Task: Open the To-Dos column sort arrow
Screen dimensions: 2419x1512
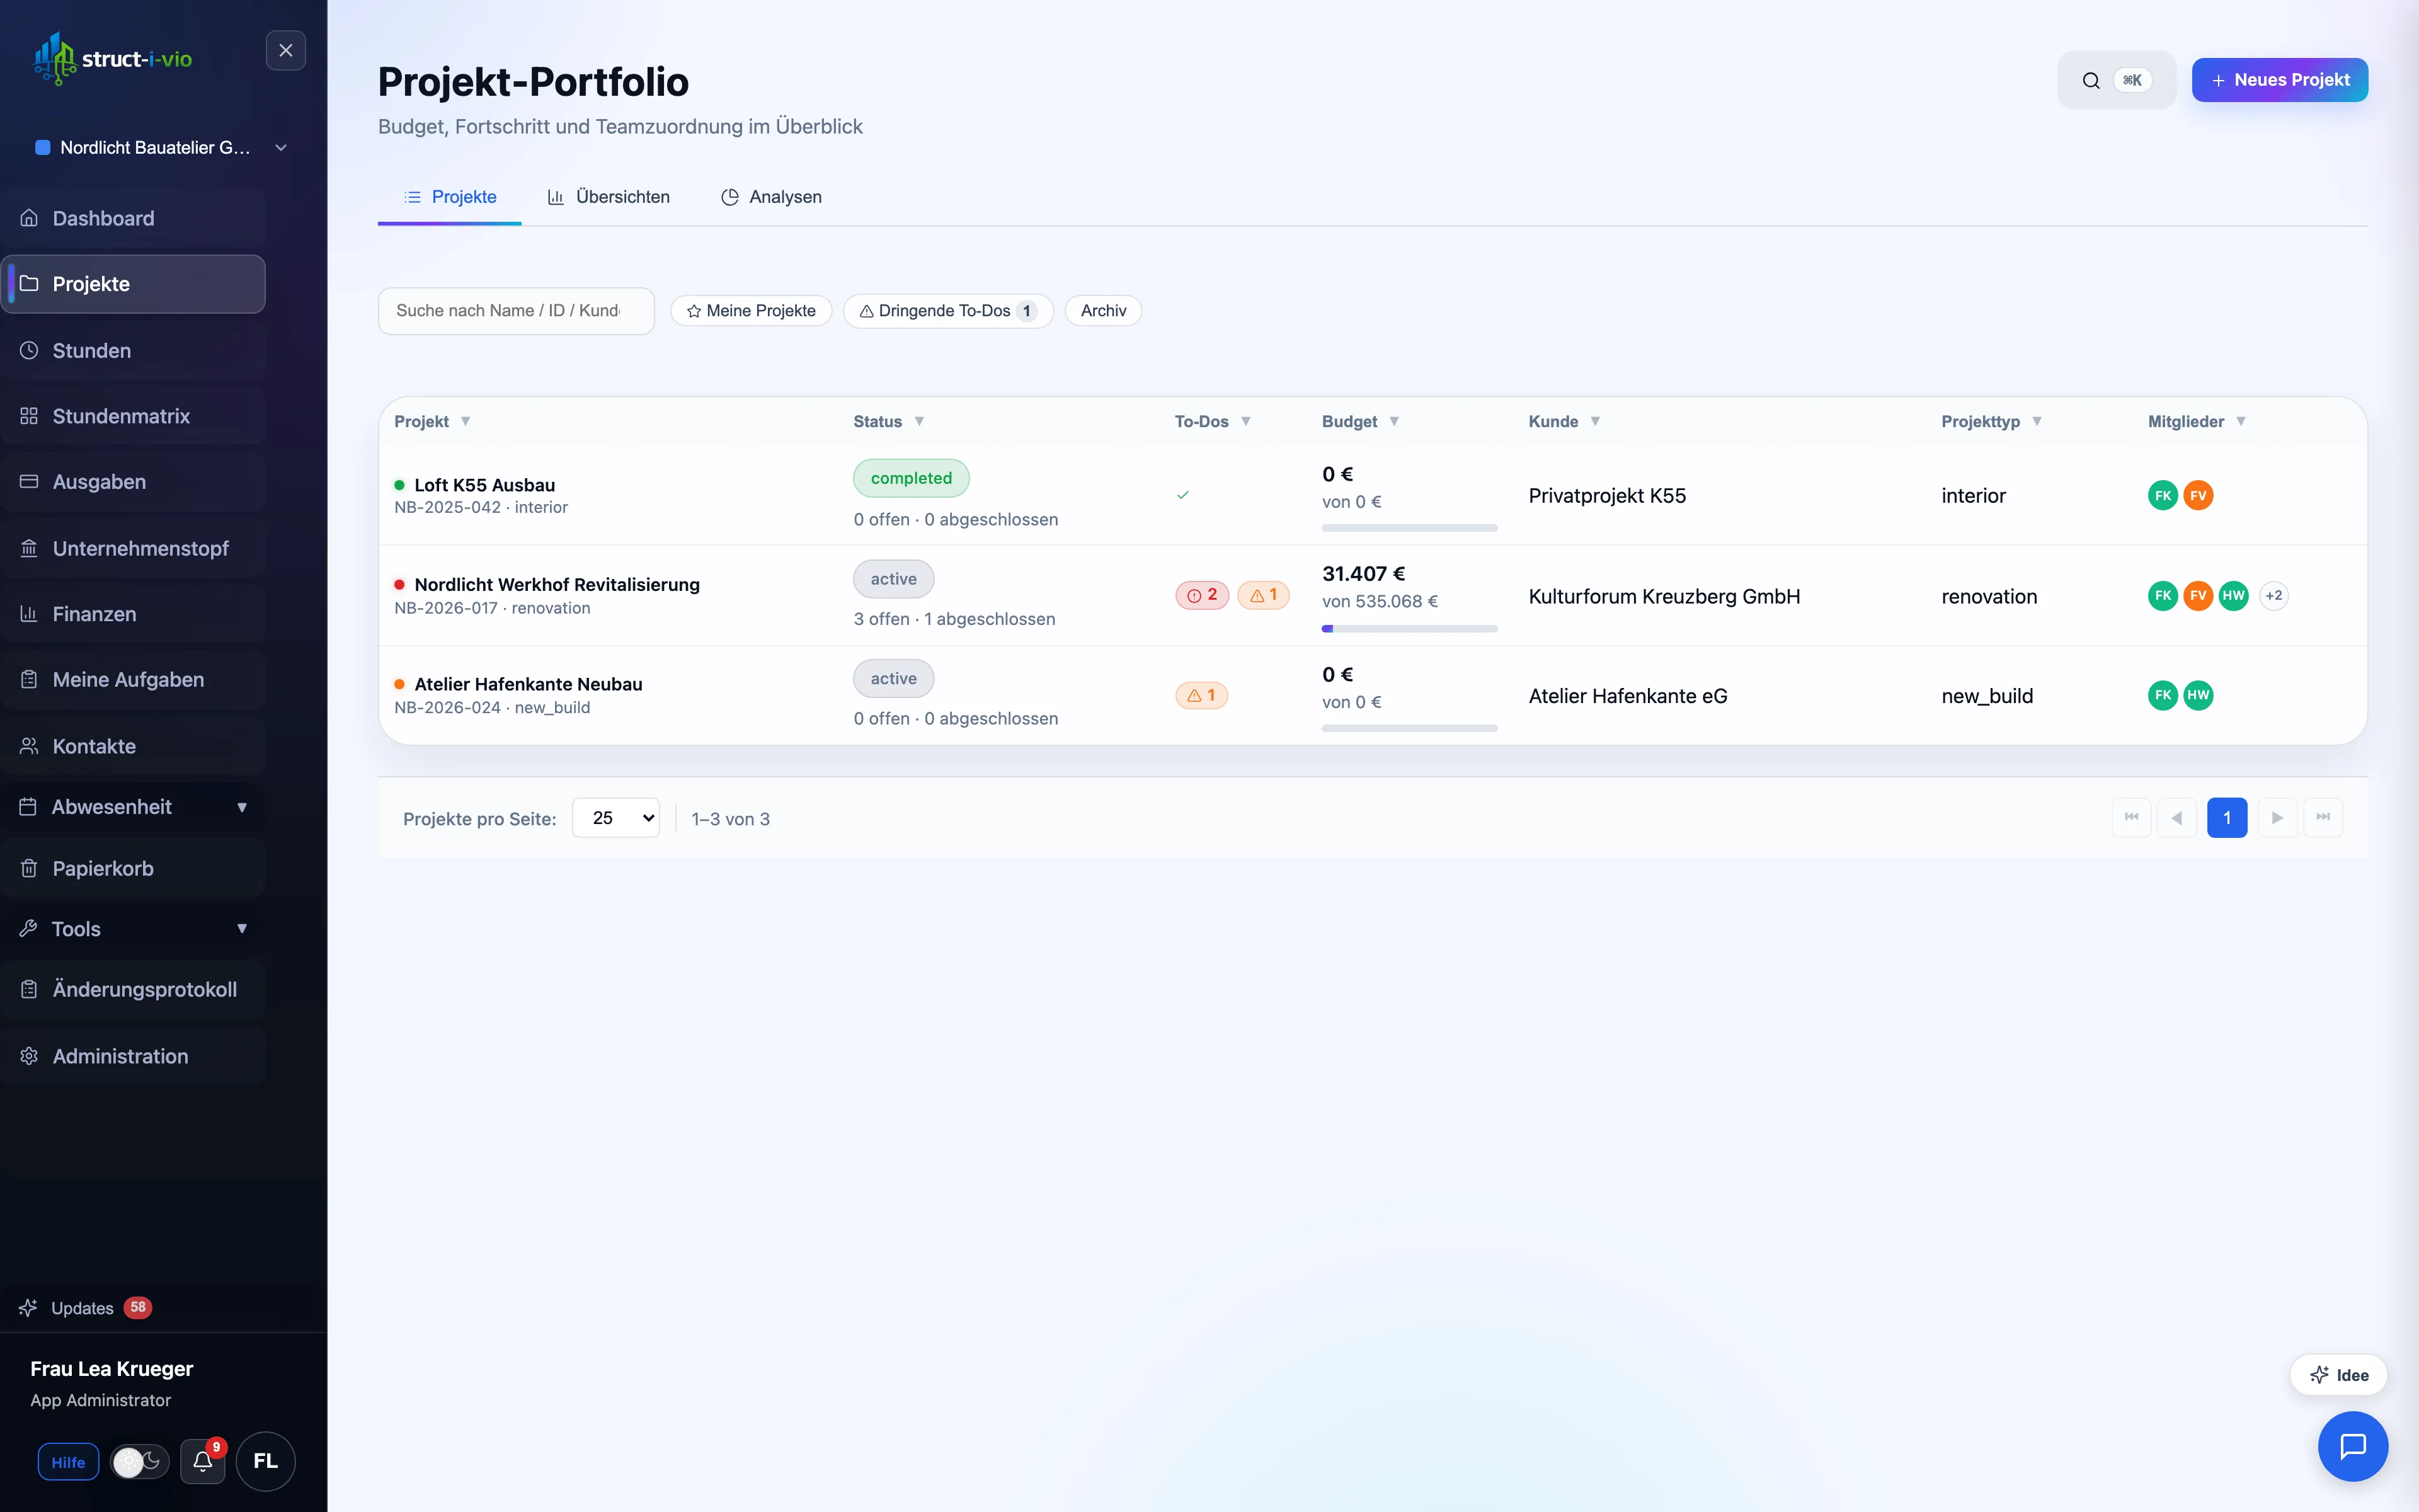Action: (x=1245, y=421)
